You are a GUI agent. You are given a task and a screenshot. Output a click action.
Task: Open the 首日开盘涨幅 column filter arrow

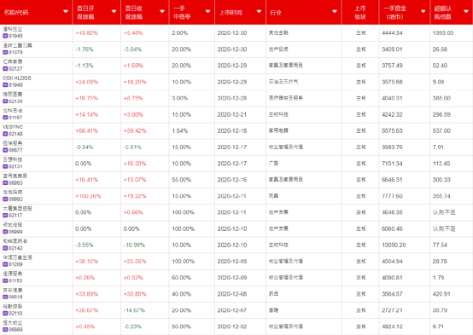click(x=114, y=12)
